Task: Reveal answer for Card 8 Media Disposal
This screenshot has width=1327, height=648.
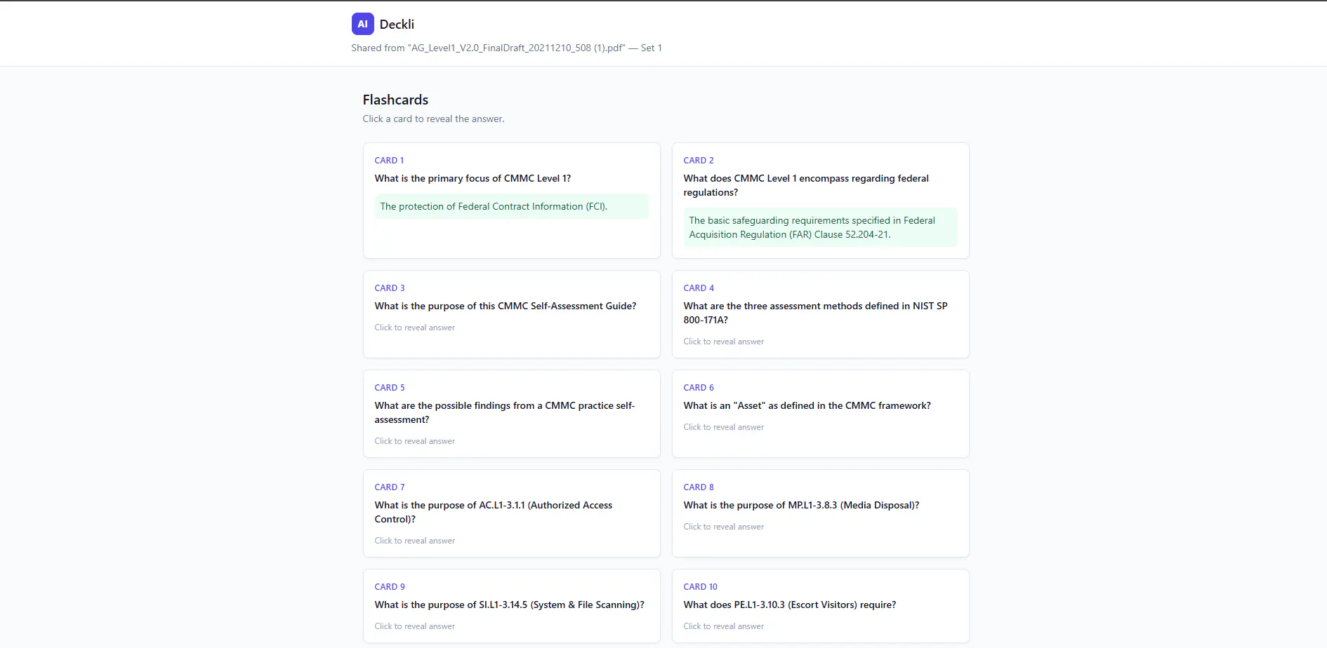Action: pyautogui.click(x=724, y=527)
